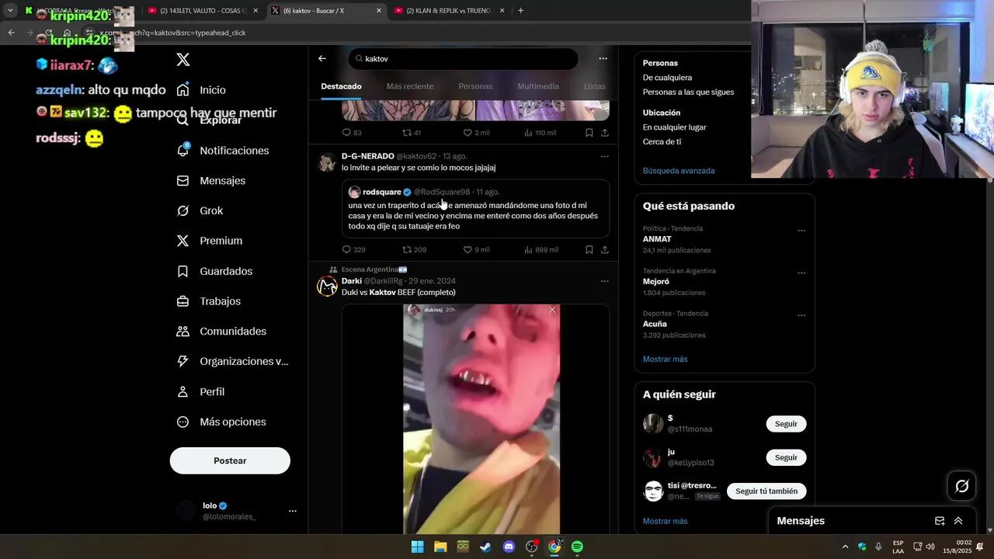Open Búsqueda avanzada link
Image resolution: width=994 pixels, height=559 pixels.
click(679, 171)
